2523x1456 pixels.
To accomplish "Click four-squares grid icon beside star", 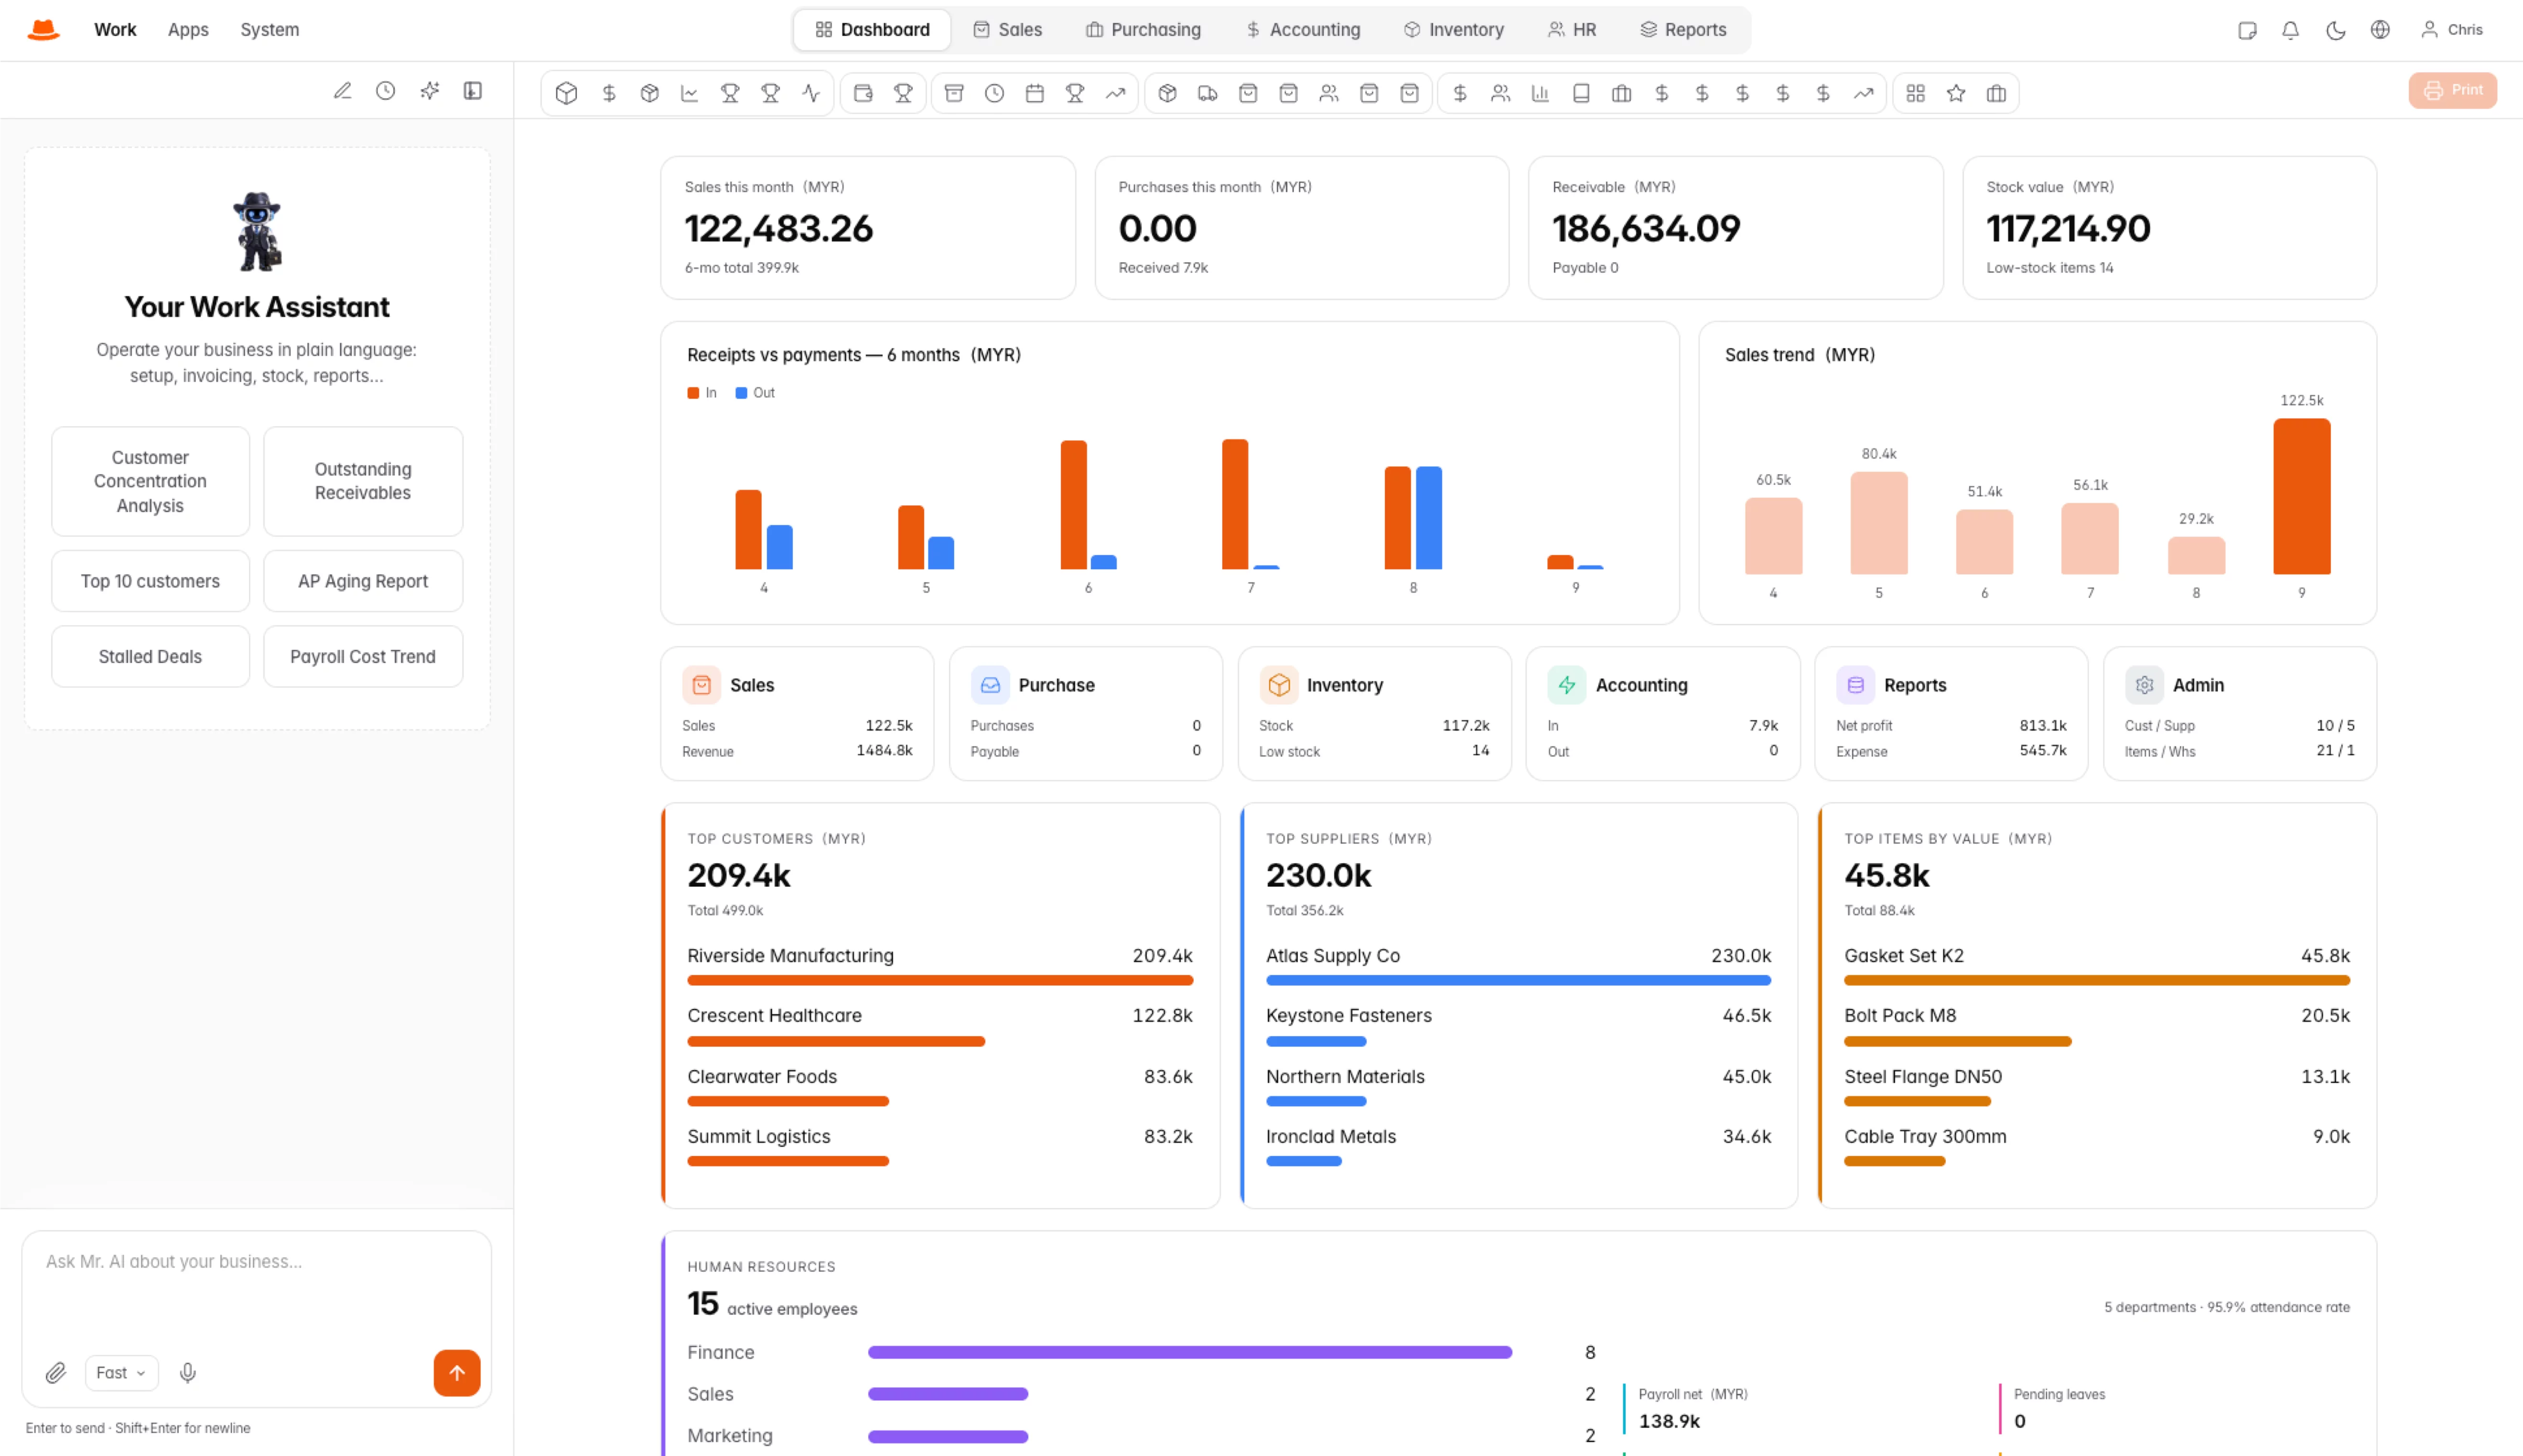I will [x=1915, y=93].
